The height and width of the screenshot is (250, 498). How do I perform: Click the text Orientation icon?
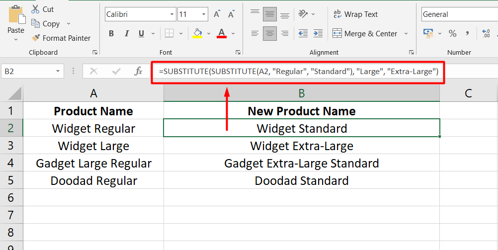(303, 14)
